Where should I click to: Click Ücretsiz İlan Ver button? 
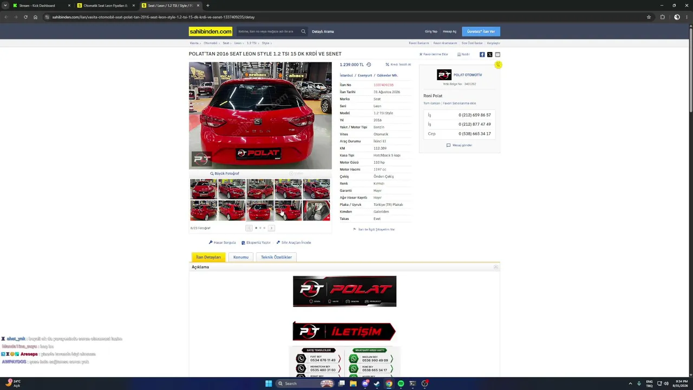481,31
